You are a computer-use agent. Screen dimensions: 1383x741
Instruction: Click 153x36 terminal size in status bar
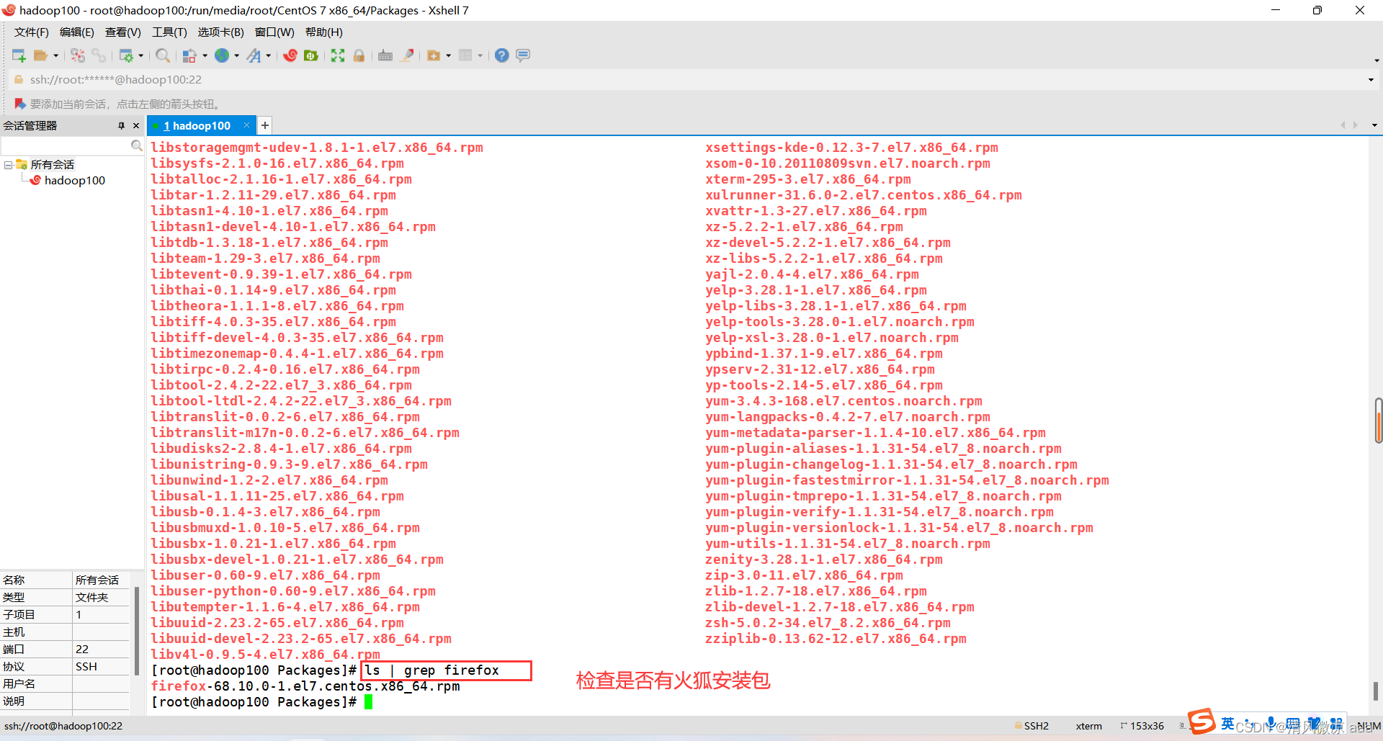coord(1147,726)
